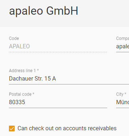Focus the Address line 1 input field
129x136 pixels.
(69, 79)
